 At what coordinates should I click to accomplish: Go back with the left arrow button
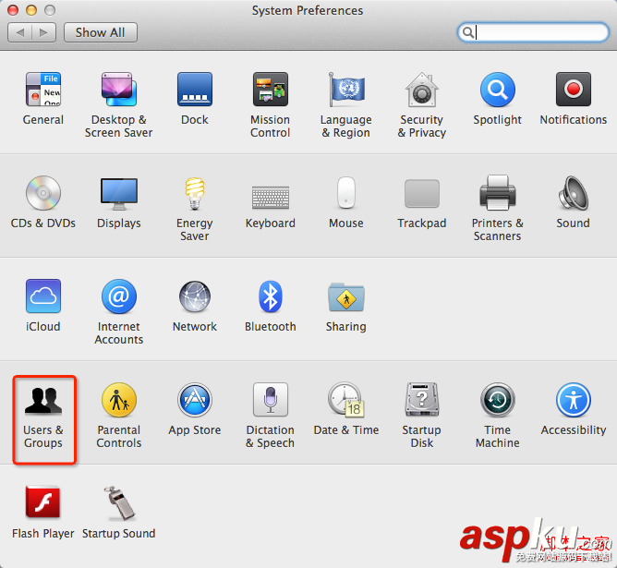point(19,32)
